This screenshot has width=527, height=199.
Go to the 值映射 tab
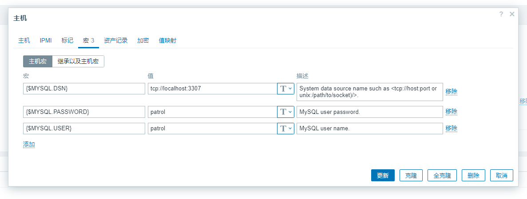(167, 41)
